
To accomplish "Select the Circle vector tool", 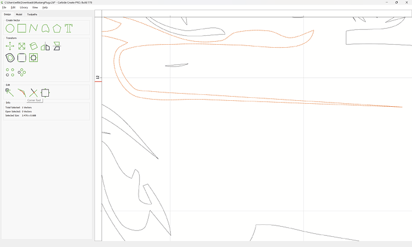I will (10, 29).
